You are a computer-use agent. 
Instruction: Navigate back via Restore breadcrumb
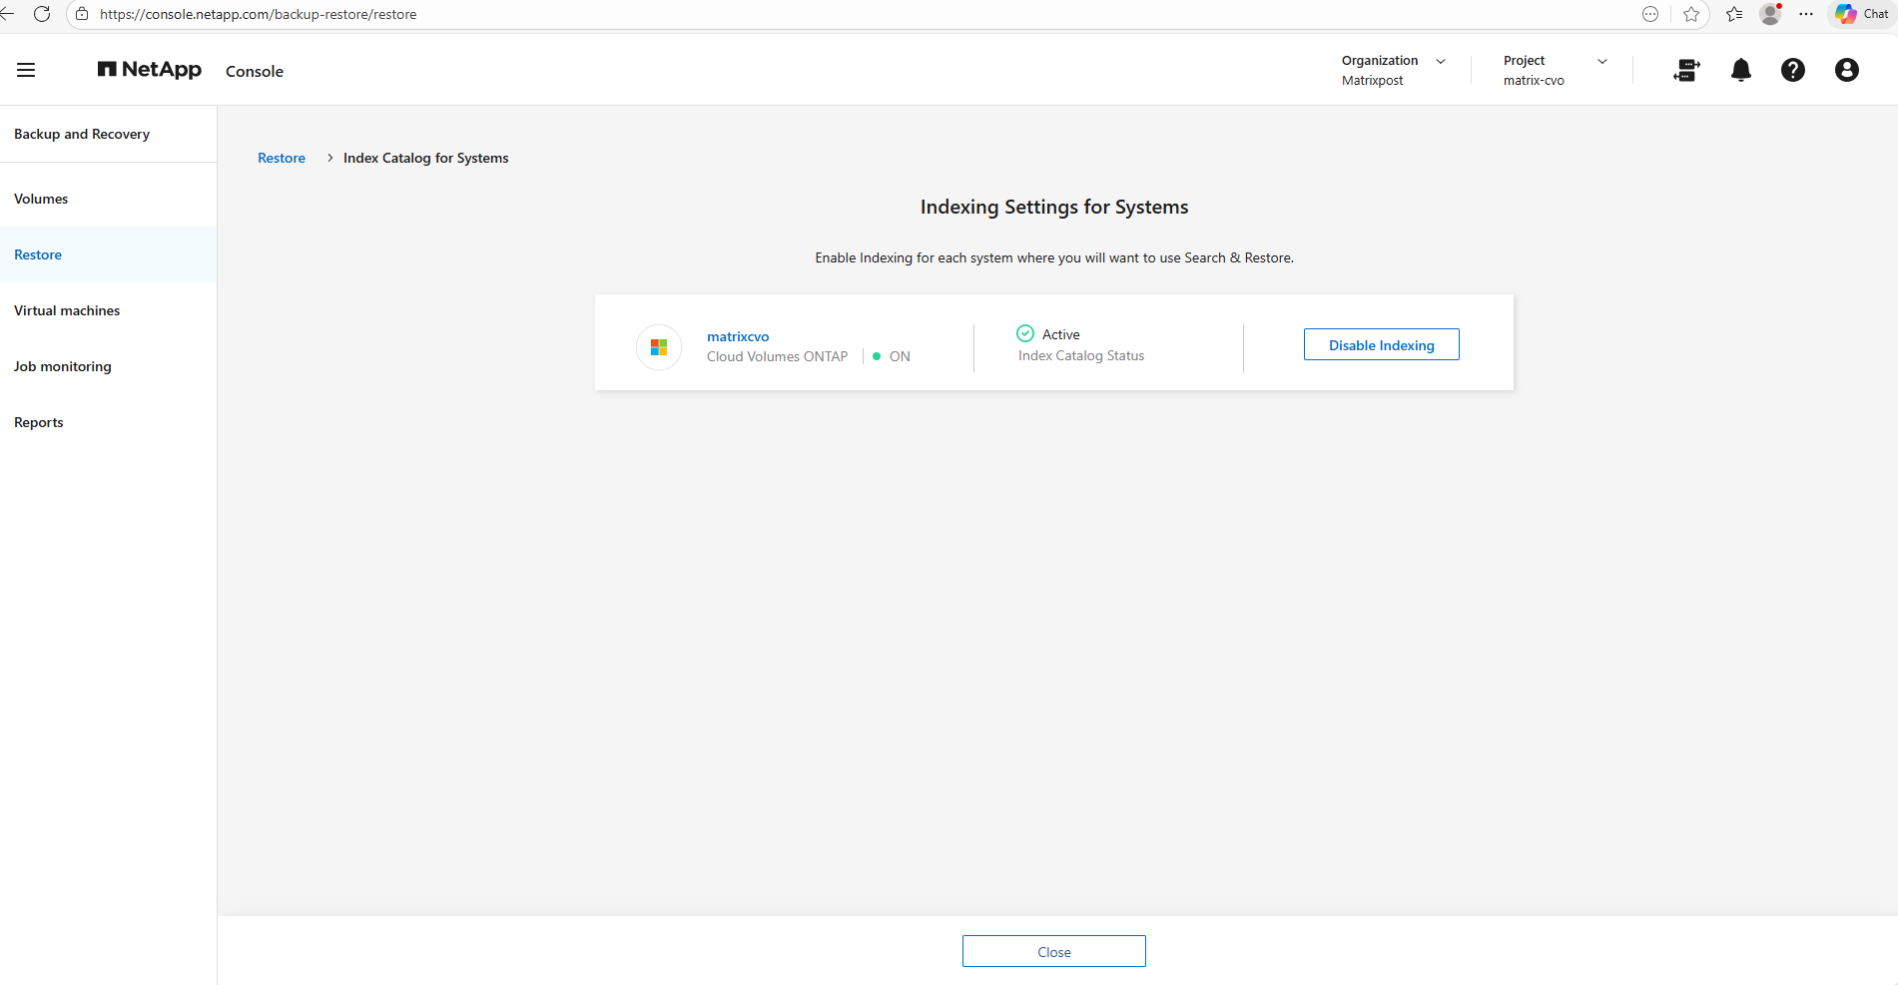click(282, 158)
